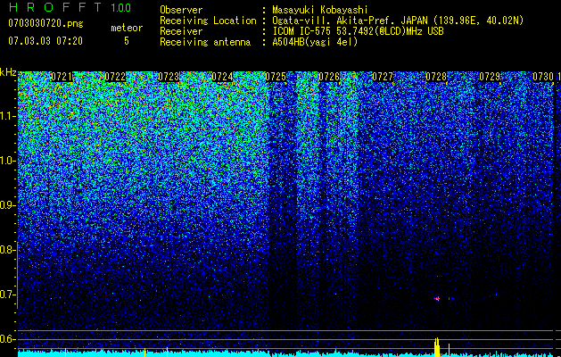Click the 0721 time marker
561x357 pixels.
[62, 77]
